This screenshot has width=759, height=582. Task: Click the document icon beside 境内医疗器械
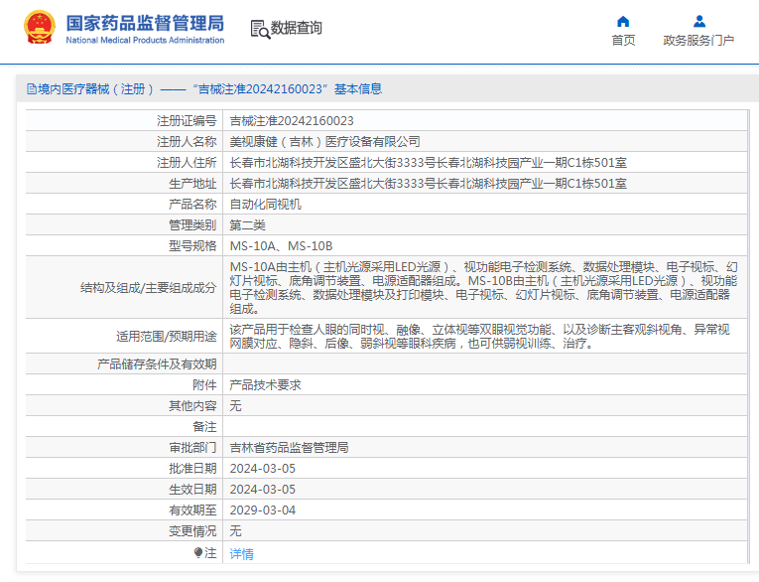click(x=32, y=89)
